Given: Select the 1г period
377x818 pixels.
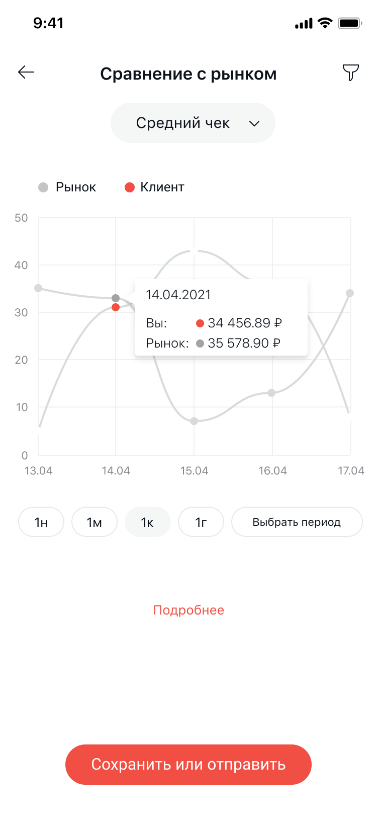Looking at the screenshot, I should 201,522.
